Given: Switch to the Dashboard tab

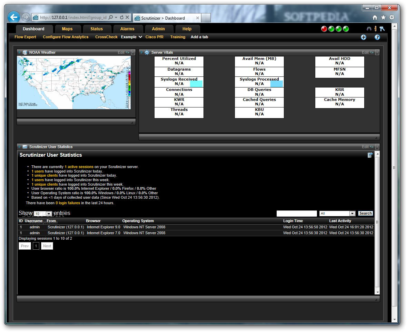Looking at the screenshot, I should coord(33,29).
